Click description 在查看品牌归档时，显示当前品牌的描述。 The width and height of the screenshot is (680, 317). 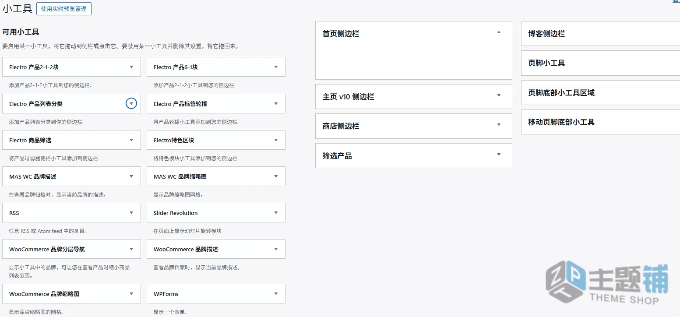click(57, 194)
